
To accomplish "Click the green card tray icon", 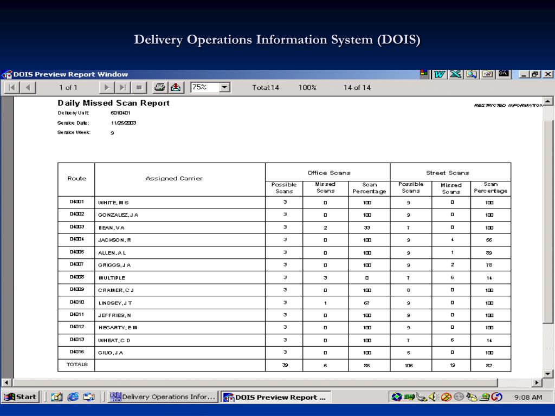I will pos(409,397).
